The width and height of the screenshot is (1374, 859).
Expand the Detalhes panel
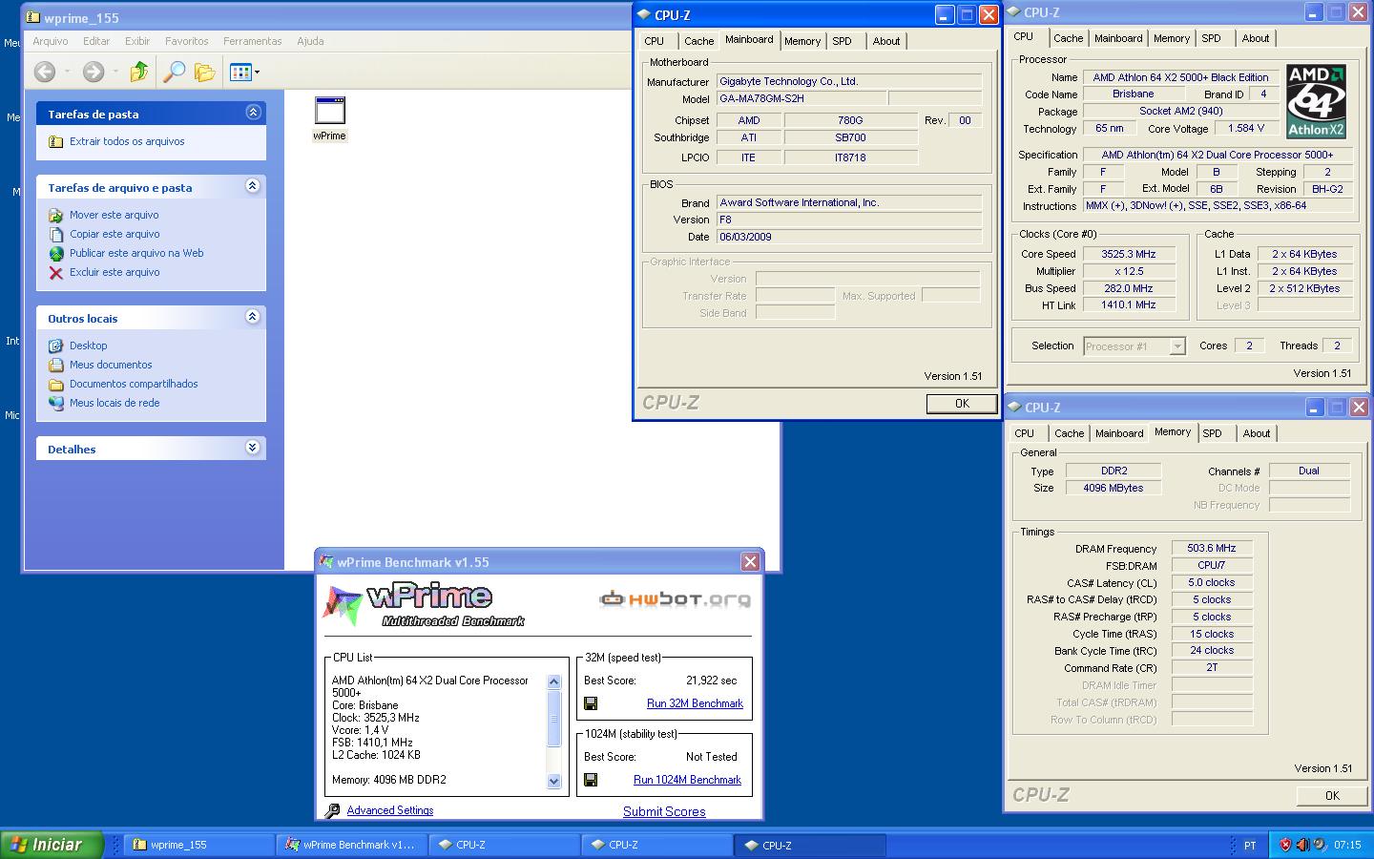253,448
